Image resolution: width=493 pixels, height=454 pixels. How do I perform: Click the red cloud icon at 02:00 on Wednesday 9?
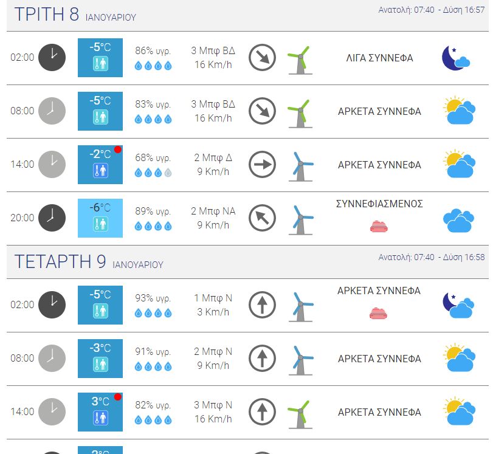(x=378, y=313)
